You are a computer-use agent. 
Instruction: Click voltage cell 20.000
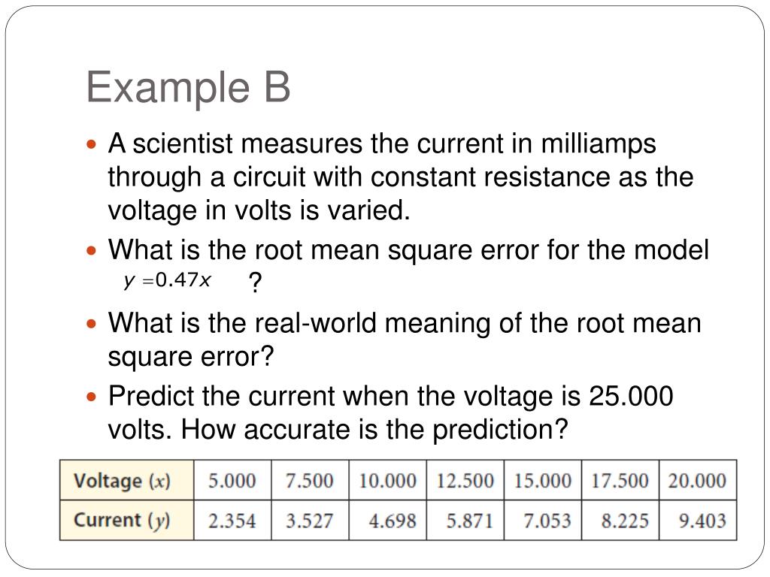tap(698, 480)
